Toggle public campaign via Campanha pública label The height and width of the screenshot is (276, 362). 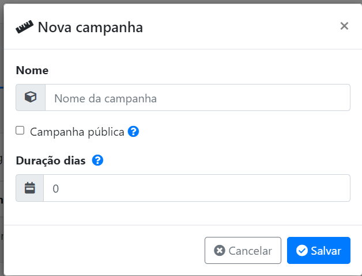pos(77,132)
